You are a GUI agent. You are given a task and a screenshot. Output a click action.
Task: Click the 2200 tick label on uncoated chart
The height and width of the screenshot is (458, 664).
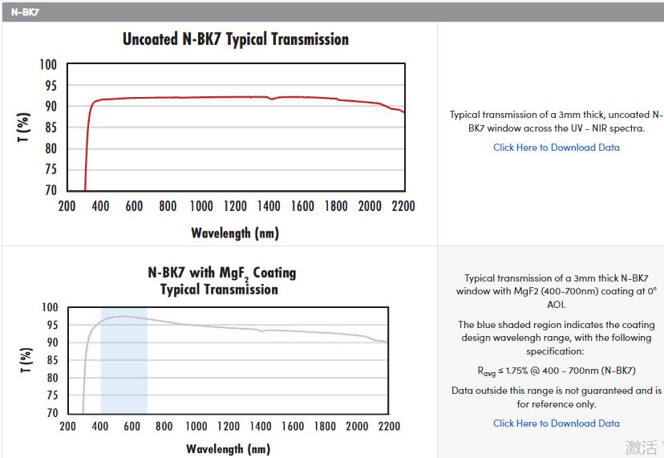(x=403, y=206)
